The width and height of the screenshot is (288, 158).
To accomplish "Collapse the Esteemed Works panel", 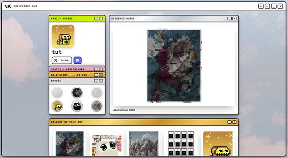I will pyautogui.click(x=230, y=19).
